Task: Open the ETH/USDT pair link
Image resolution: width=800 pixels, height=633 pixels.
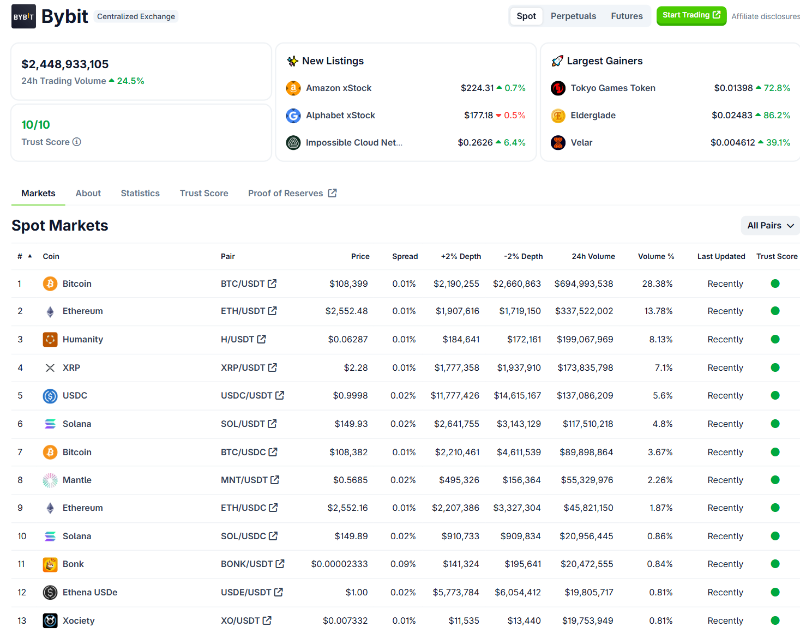Action: click(249, 311)
